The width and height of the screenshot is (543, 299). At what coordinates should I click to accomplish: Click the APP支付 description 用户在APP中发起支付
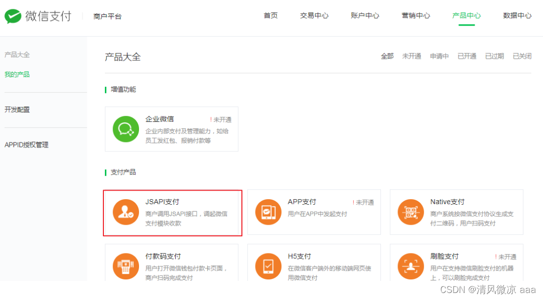point(317,214)
